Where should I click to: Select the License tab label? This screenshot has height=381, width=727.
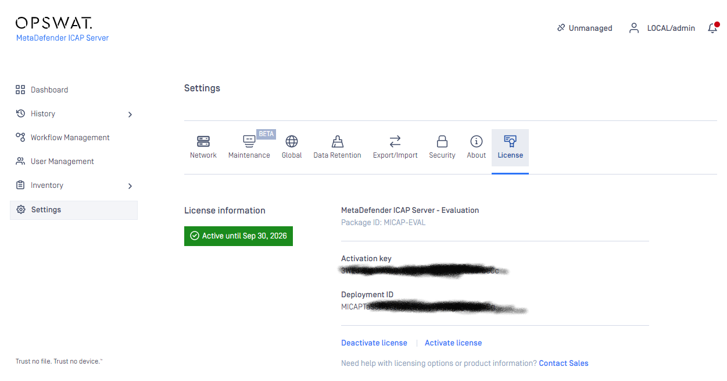pos(510,155)
